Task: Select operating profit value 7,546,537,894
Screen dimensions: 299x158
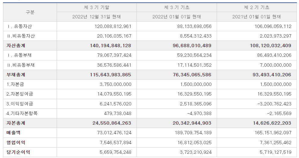Action: tap(115, 143)
